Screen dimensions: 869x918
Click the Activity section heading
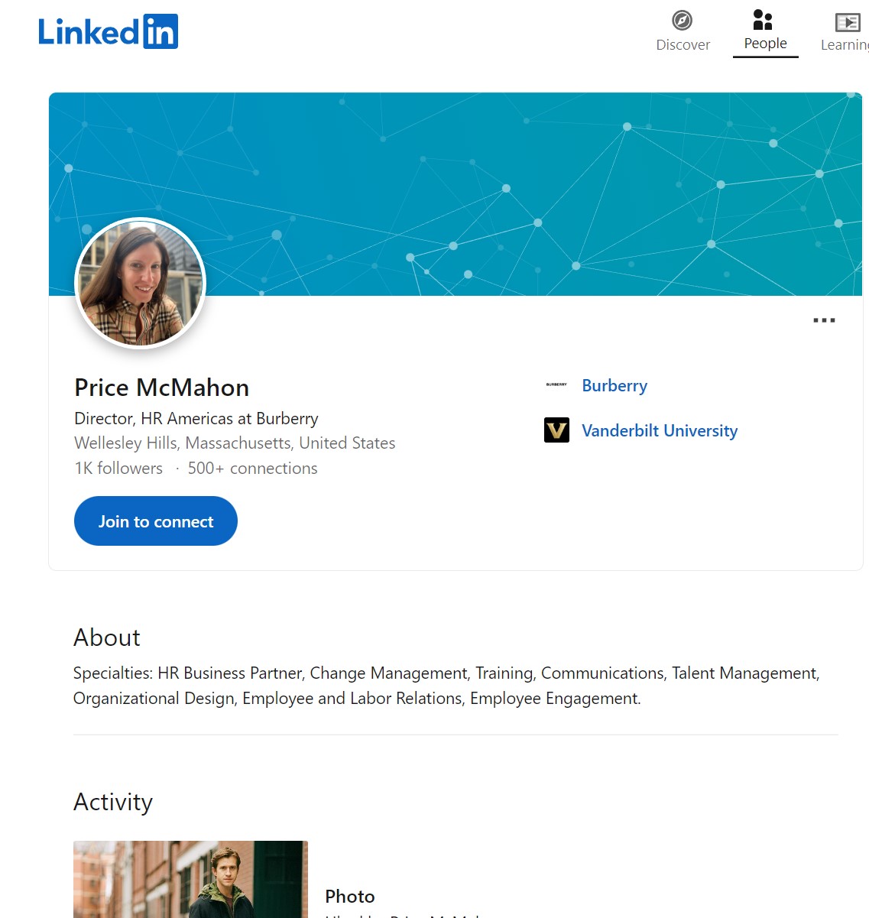(113, 802)
